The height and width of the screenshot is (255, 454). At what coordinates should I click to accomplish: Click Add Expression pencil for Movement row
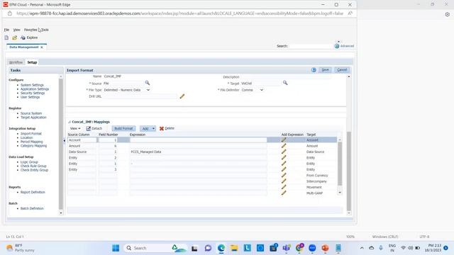coord(284,187)
